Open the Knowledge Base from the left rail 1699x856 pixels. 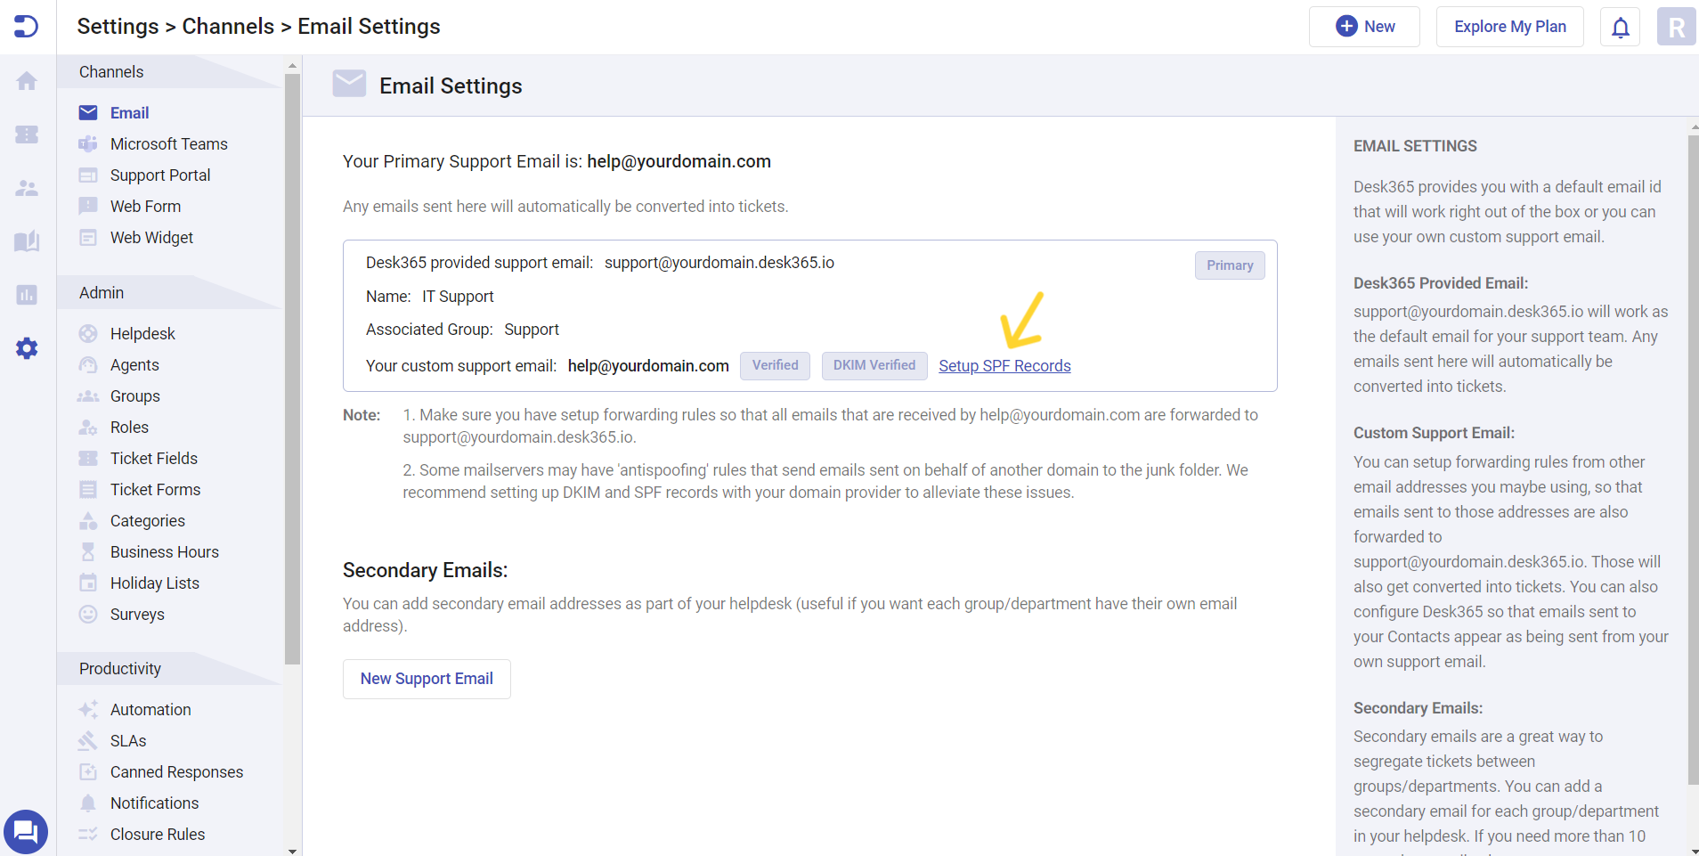27,241
